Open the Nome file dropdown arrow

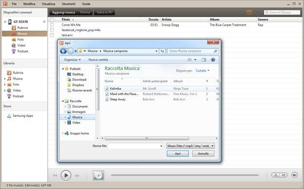[x=161, y=146]
